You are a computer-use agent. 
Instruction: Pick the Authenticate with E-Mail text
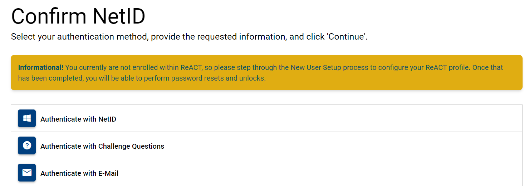(79, 173)
